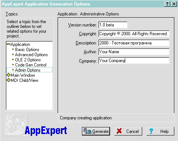The height and width of the screenshot is (141, 178).
Task: Collapse the Application tree node
Action: pyautogui.click(x=8, y=44)
